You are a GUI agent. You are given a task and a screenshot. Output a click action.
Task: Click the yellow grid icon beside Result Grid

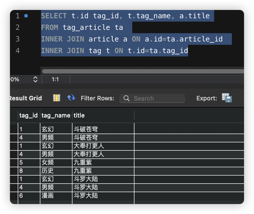pos(56,98)
